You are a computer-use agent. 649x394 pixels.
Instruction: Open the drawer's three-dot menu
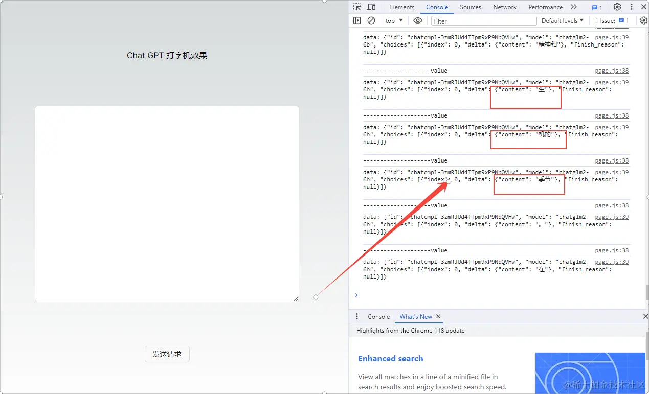(x=357, y=317)
